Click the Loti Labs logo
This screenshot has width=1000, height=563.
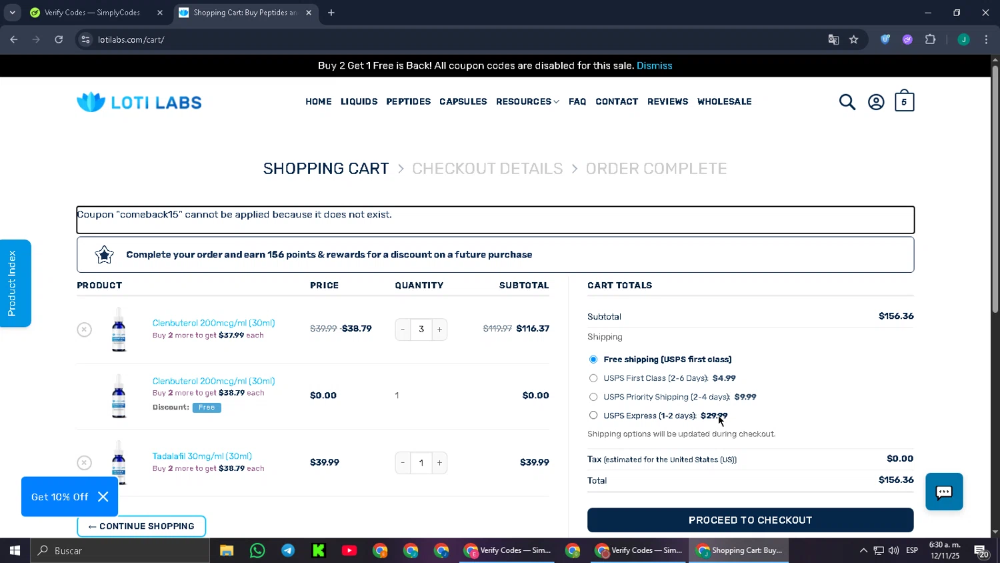tap(139, 102)
